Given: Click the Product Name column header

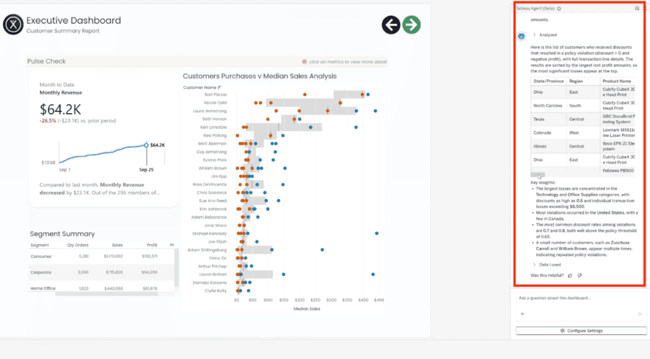Looking at the screenshot, I should click(617, 81).
